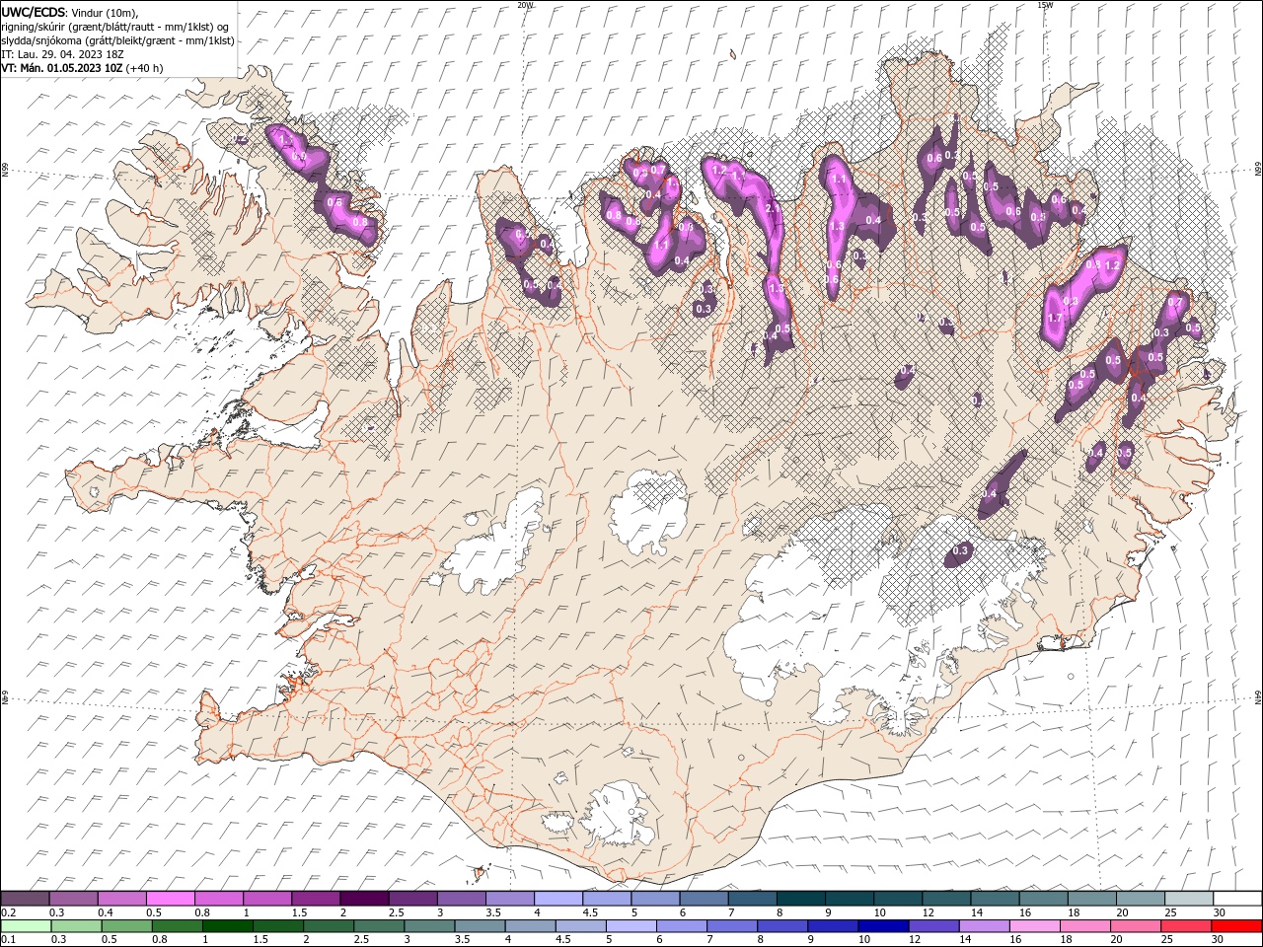Select the bright pink snow swatch between 0.5 and 0.8
1263x947 pixels.
pyautogui.click(x=171, y=899)
